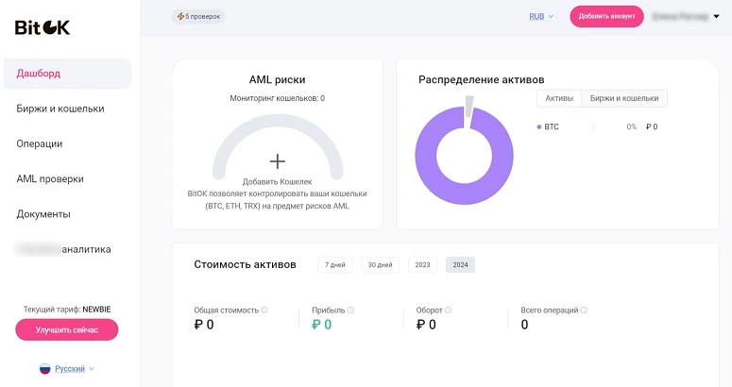Click the info icon next to Оборот
732x387 pixels.
click(448, 310)
